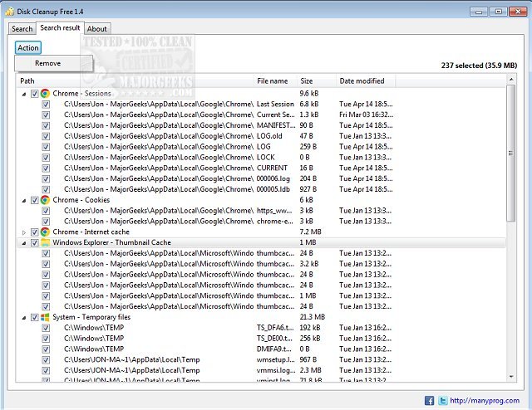Open the Twitter icon in the footer
The width and height of the screenshot is (532, 410).
443,401
